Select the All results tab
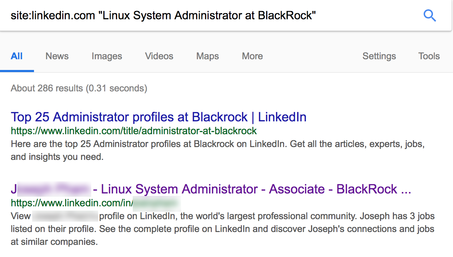 [x=17, y=56]
